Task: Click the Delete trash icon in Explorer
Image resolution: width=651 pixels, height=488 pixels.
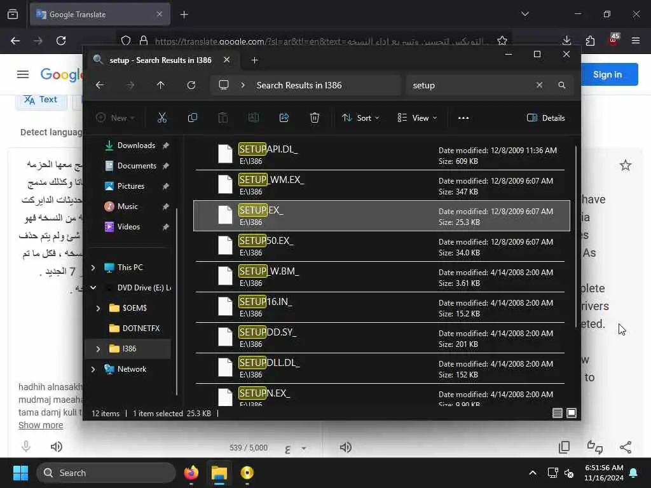Action: (x=315, y=118)
